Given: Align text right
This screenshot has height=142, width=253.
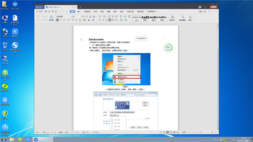Looking at the screenshot, I should pyautogui.click(x=107, y=20).
